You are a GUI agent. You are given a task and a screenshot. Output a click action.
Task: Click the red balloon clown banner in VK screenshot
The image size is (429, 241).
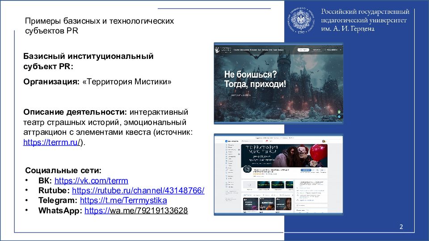pyautogui.click(x=284, y=155)
